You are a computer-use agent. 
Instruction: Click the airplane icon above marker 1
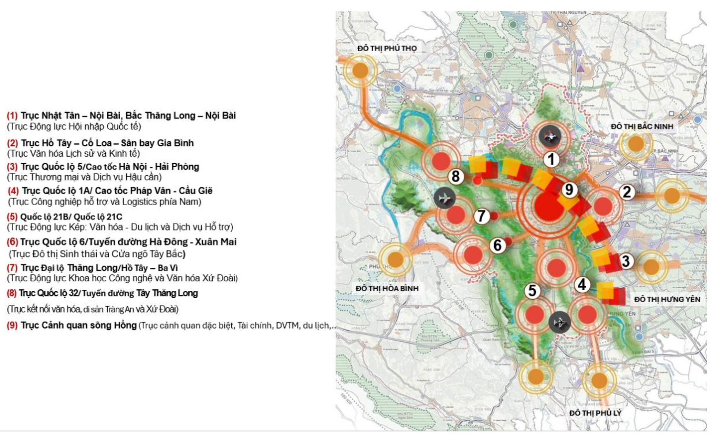(550, 137)
